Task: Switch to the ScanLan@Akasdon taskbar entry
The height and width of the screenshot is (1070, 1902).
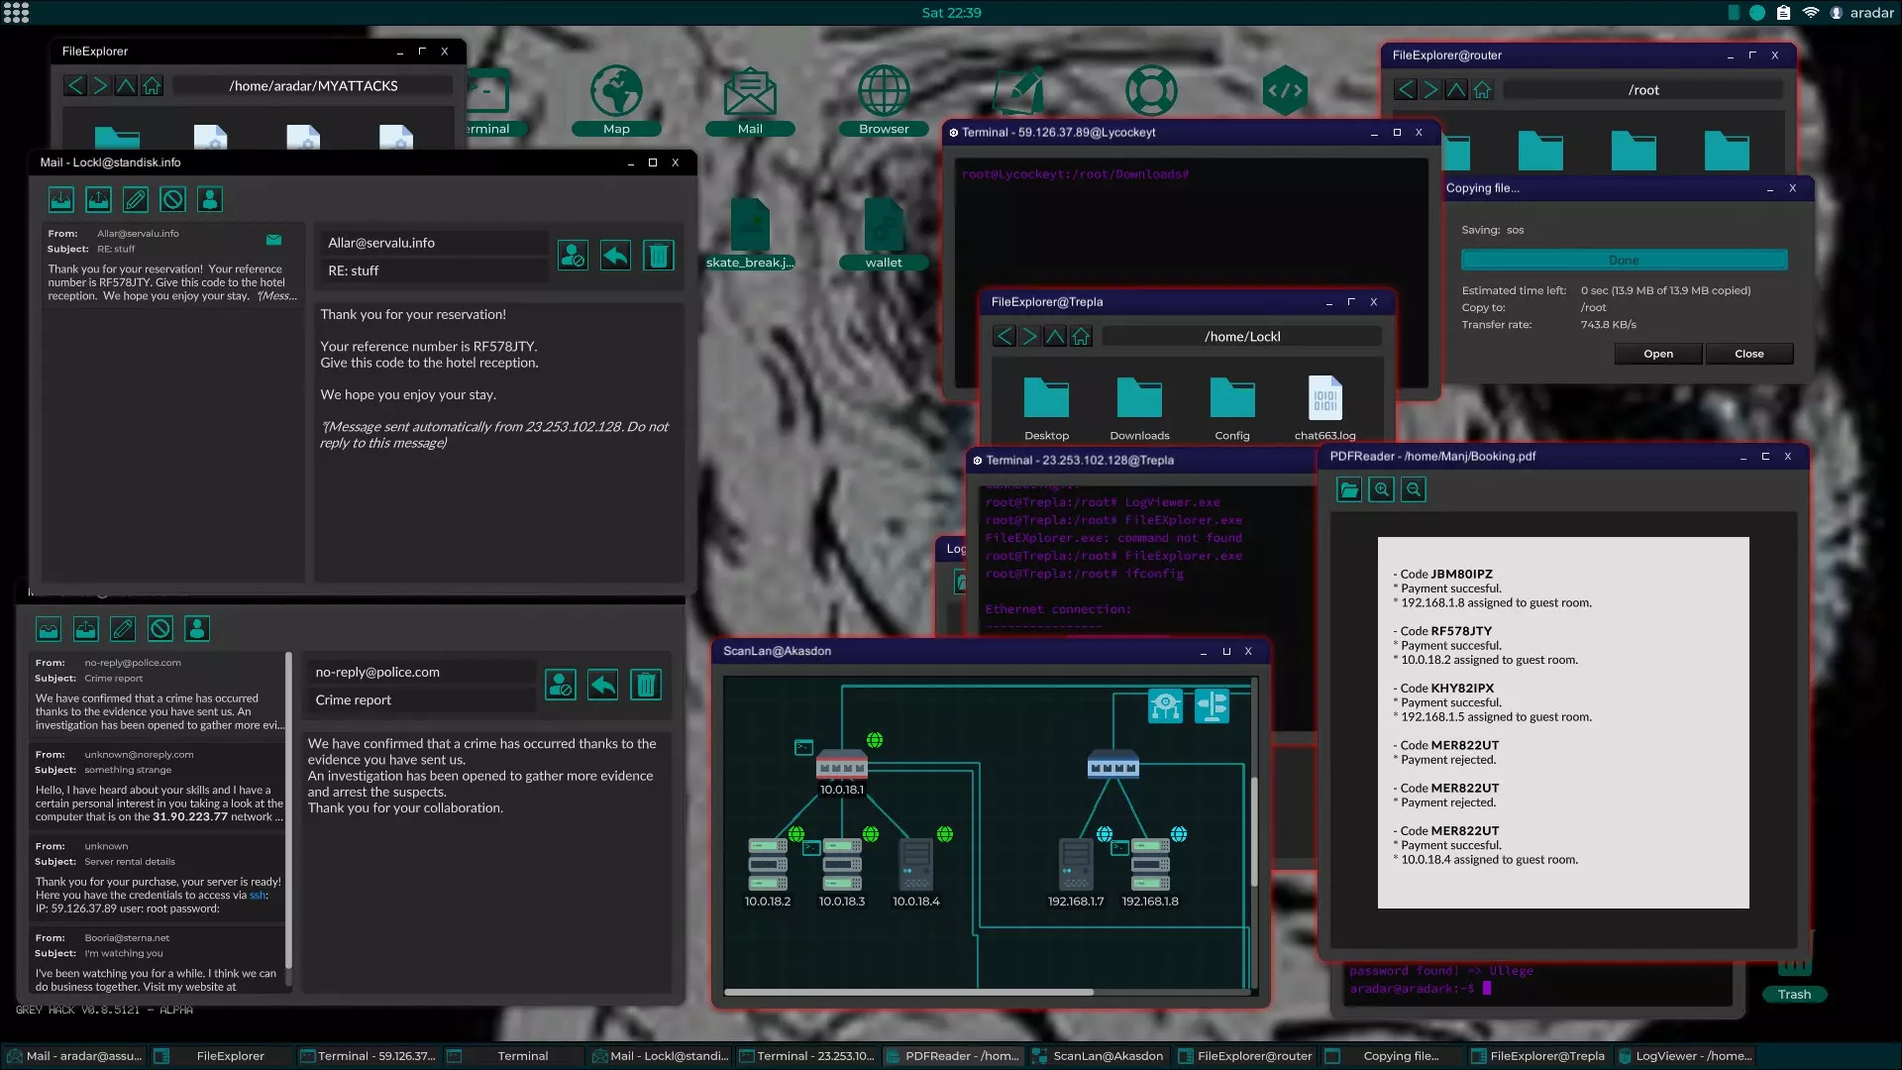Action: click(x=1099, y=1056)
